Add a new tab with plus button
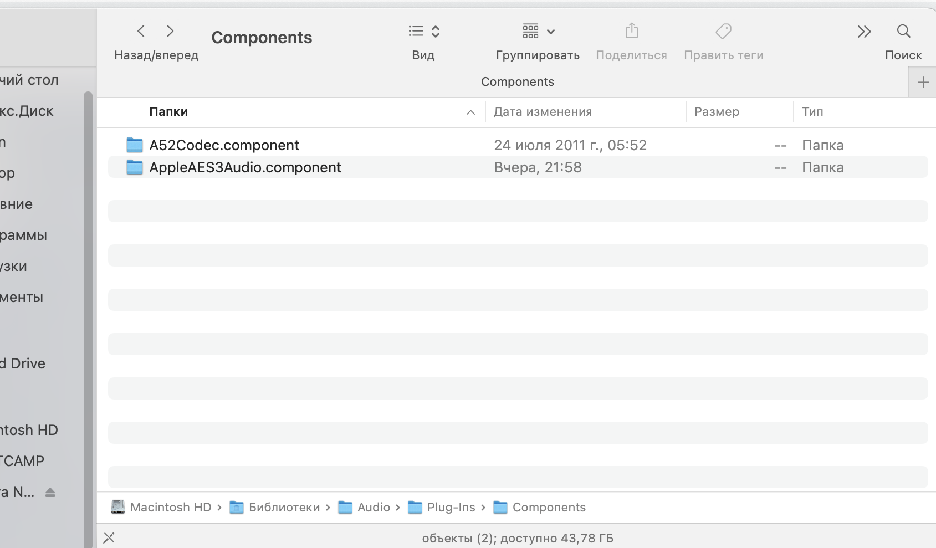Image resolution: width=936 pixels, height=548 pixels. [923, 83]
